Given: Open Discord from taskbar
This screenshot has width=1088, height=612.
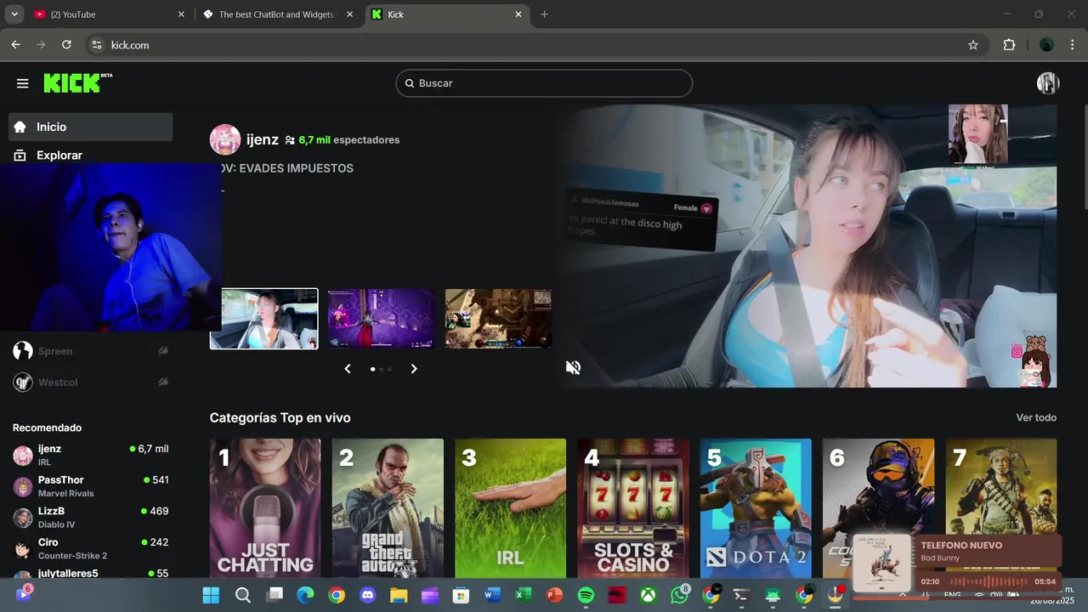Looking at the screenshot, I should (368, 595).
